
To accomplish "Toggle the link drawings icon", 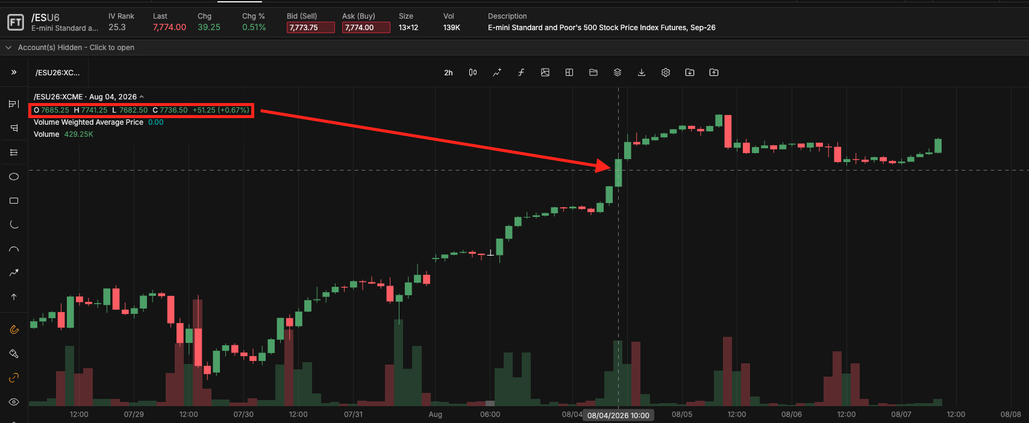I will [x=14, y=378].
